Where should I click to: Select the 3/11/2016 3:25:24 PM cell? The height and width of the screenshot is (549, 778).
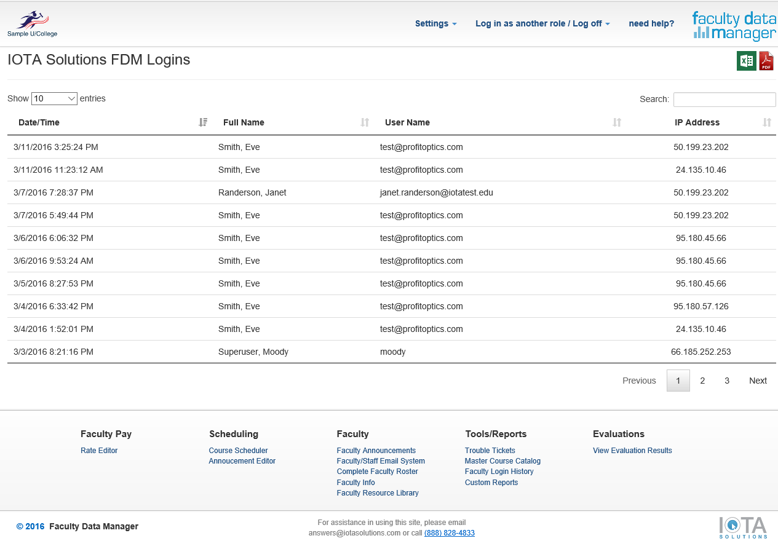56,147
